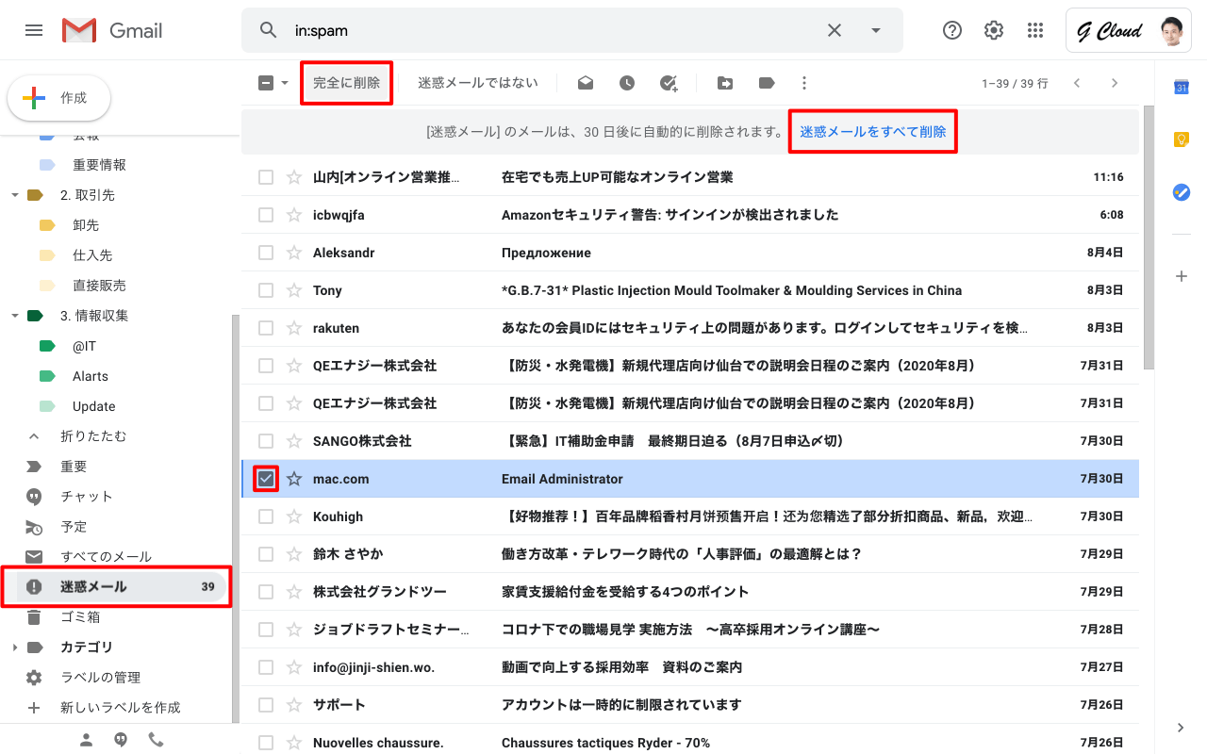Uncheck the mac.com email checkbox
Viewport: 1207px width, 754px height.
266,479
